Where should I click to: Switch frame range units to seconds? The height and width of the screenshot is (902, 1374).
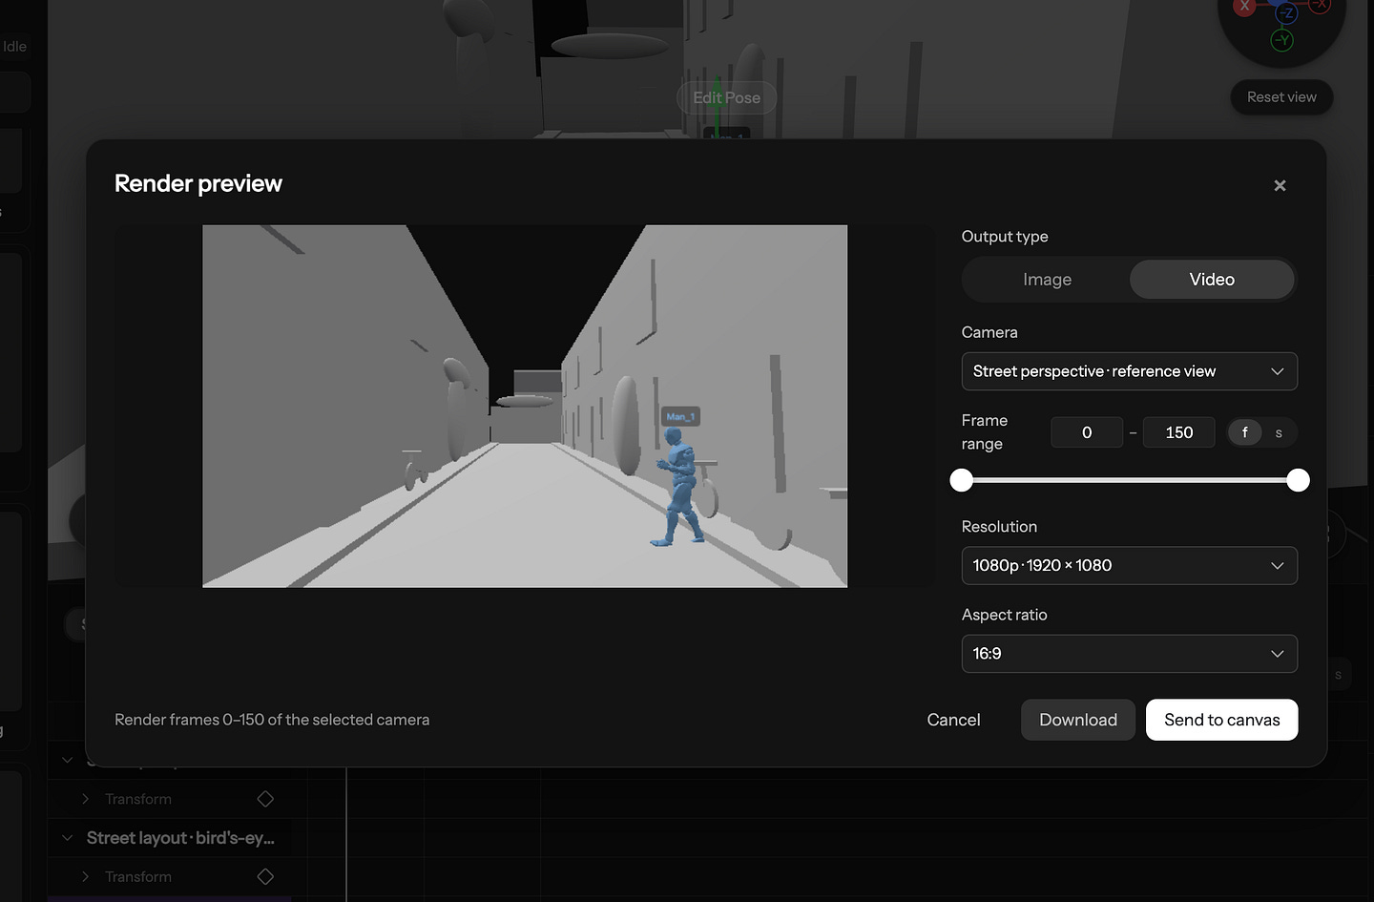click(1279, 432)
